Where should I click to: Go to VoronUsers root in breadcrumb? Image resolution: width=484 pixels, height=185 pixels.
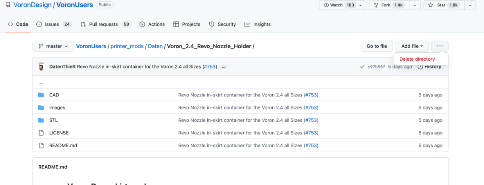[x=91, y=46]
